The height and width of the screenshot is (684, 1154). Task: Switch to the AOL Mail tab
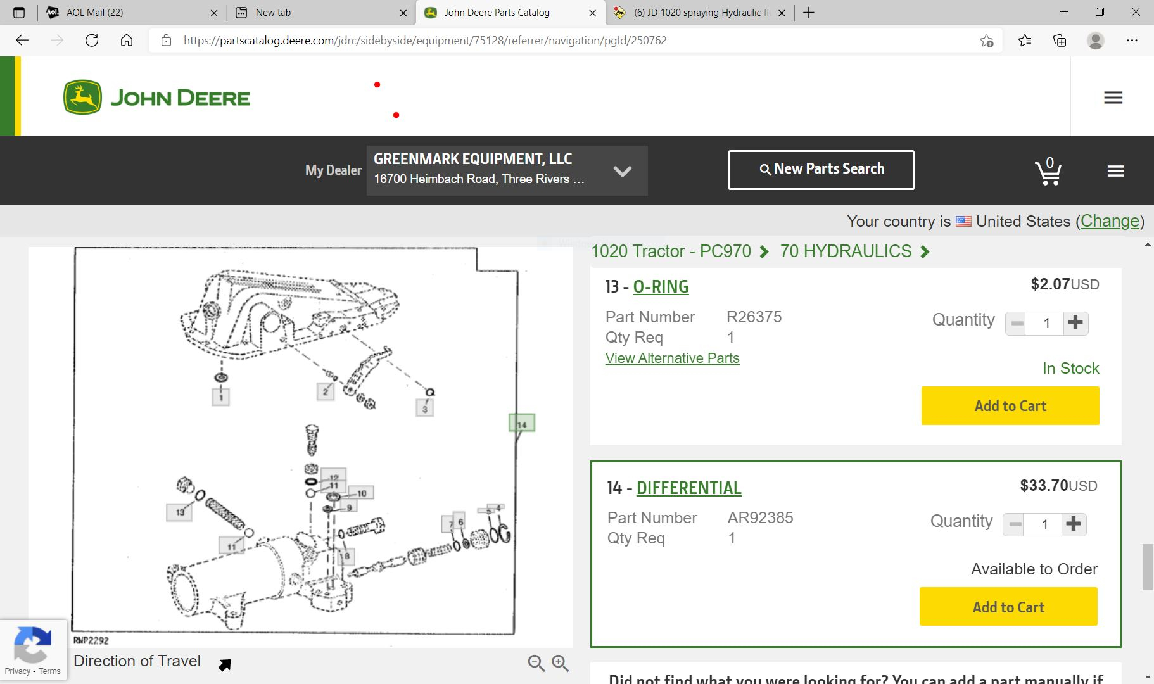coord(130,13)
